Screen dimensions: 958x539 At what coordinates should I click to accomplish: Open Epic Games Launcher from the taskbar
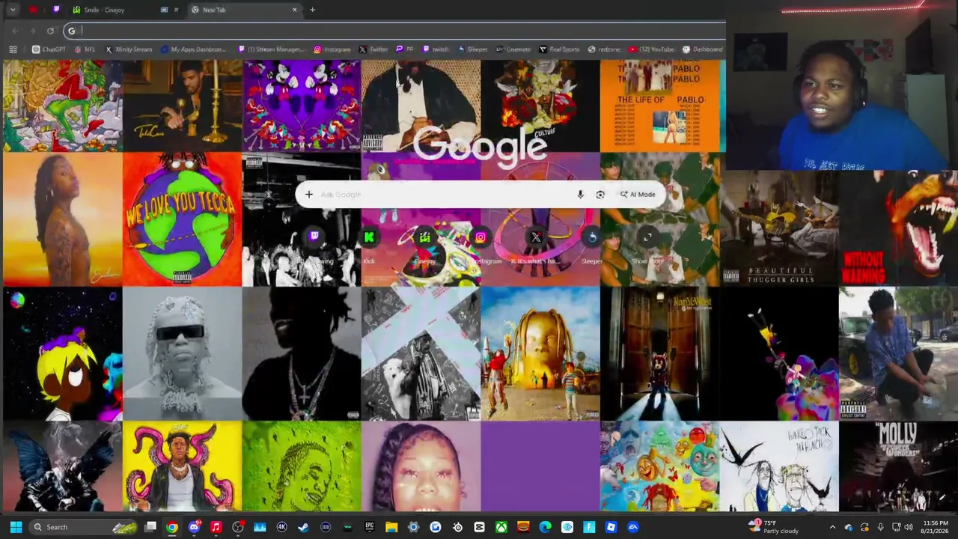click(369, 527)
